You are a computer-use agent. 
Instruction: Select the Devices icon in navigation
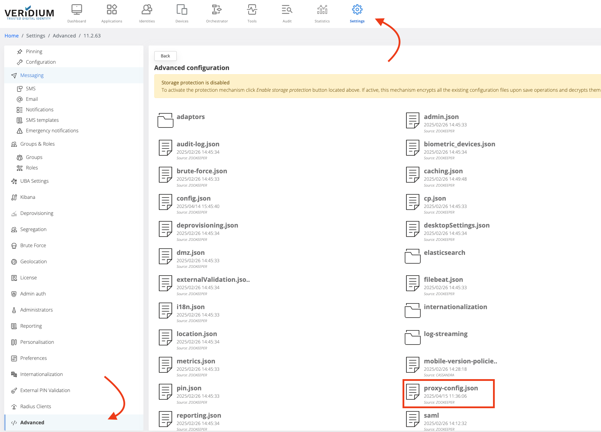click(x=182, y=10)
